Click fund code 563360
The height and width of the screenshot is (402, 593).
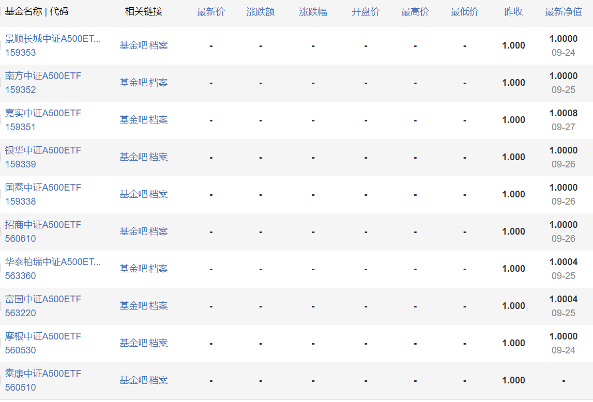(21, 276)
